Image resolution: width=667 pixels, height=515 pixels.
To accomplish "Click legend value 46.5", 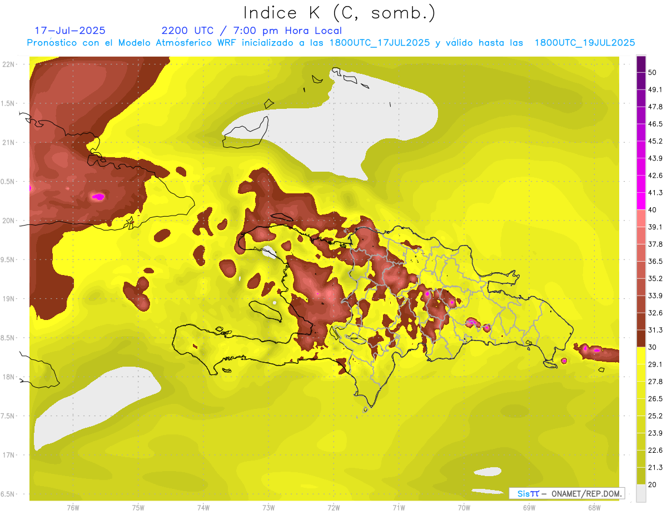I will pos(655,124).
